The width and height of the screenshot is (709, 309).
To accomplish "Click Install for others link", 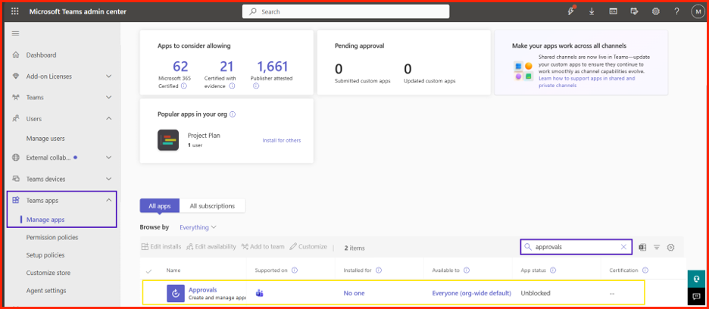I will coord(281,140).
